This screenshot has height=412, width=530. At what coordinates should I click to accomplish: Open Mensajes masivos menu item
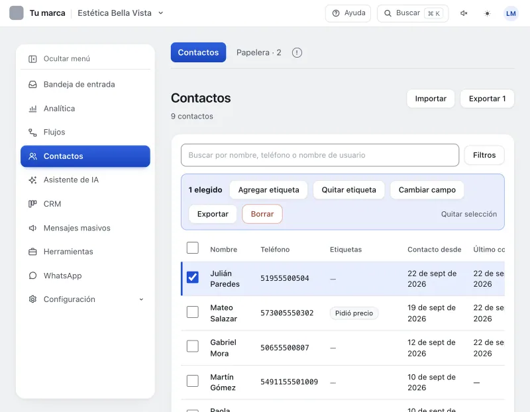(x=85, y=228)
